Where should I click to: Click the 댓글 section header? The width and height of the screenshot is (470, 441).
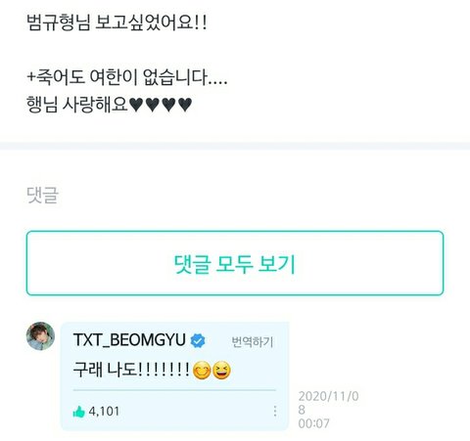(x=42, y=195)
